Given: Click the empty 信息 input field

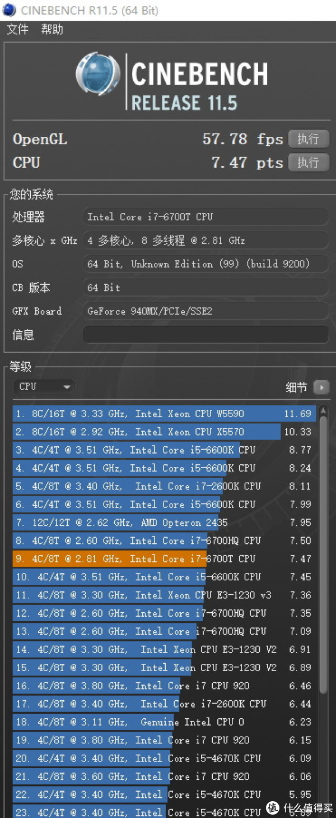Looking at the screenshot, I should coord(206,335).
